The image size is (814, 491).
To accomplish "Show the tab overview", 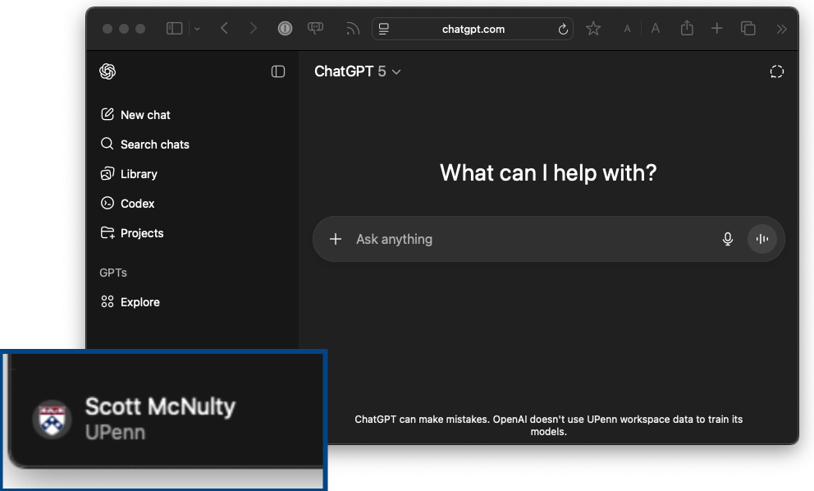I will pos(748,28).
